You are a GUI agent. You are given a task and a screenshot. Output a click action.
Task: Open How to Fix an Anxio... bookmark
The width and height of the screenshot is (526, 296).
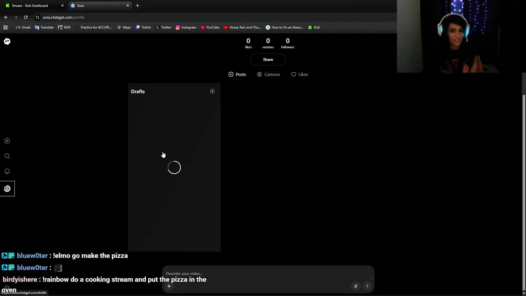284,28
